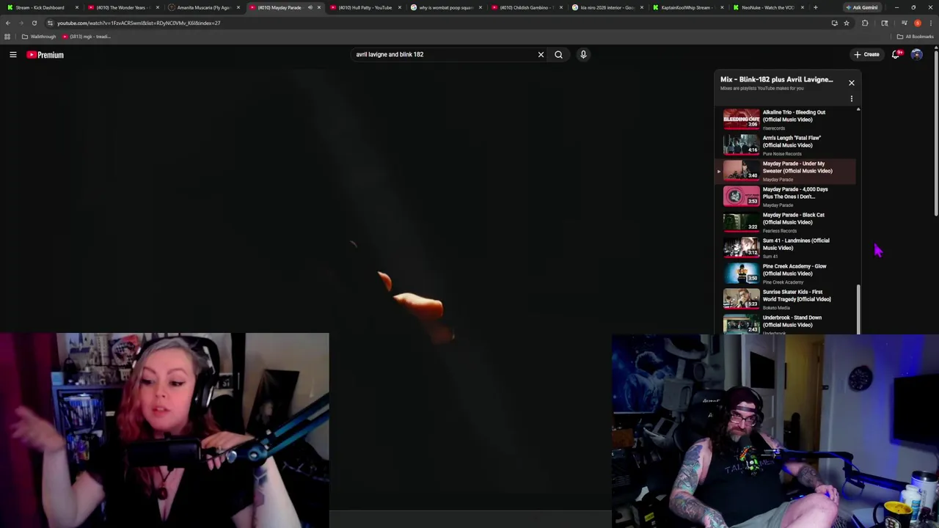Open Chrome three-dot menu
Viewport: 939px width, 528px height.
click(930, 23)
